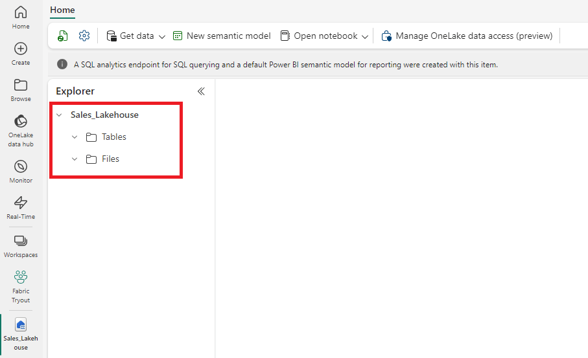Open settings gear in toolbar
Image resolution: width=588 pixels, height=358 pixels.
tap(84, 36)
